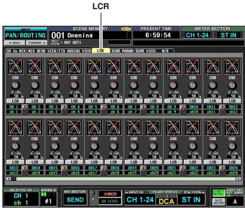Toggle the LCR button for CH13
Screen dimensions: 245x208
15,162
